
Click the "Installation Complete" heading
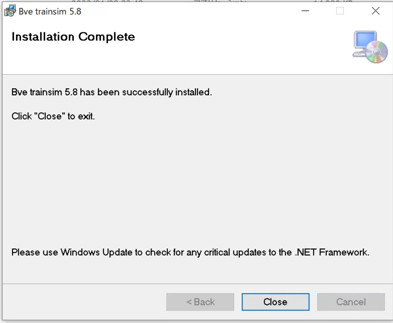tap(73, 37)
